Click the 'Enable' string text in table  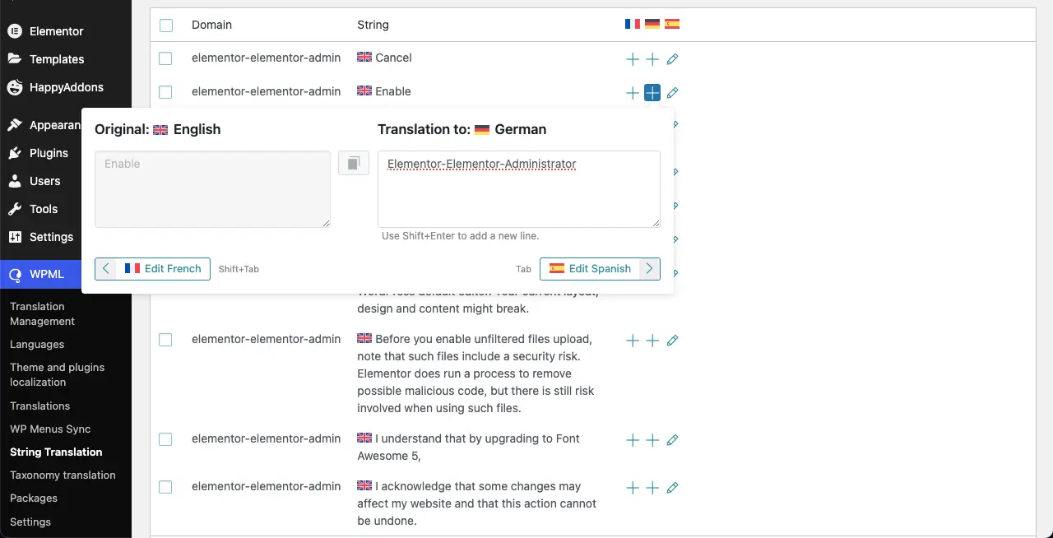tap(393, 91)
